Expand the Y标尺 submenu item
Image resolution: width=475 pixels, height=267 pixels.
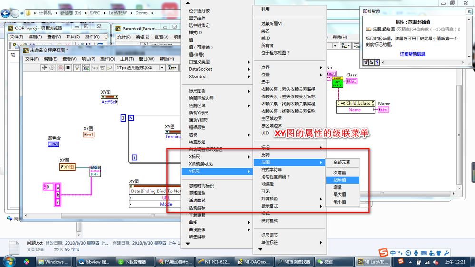[217, 172]
